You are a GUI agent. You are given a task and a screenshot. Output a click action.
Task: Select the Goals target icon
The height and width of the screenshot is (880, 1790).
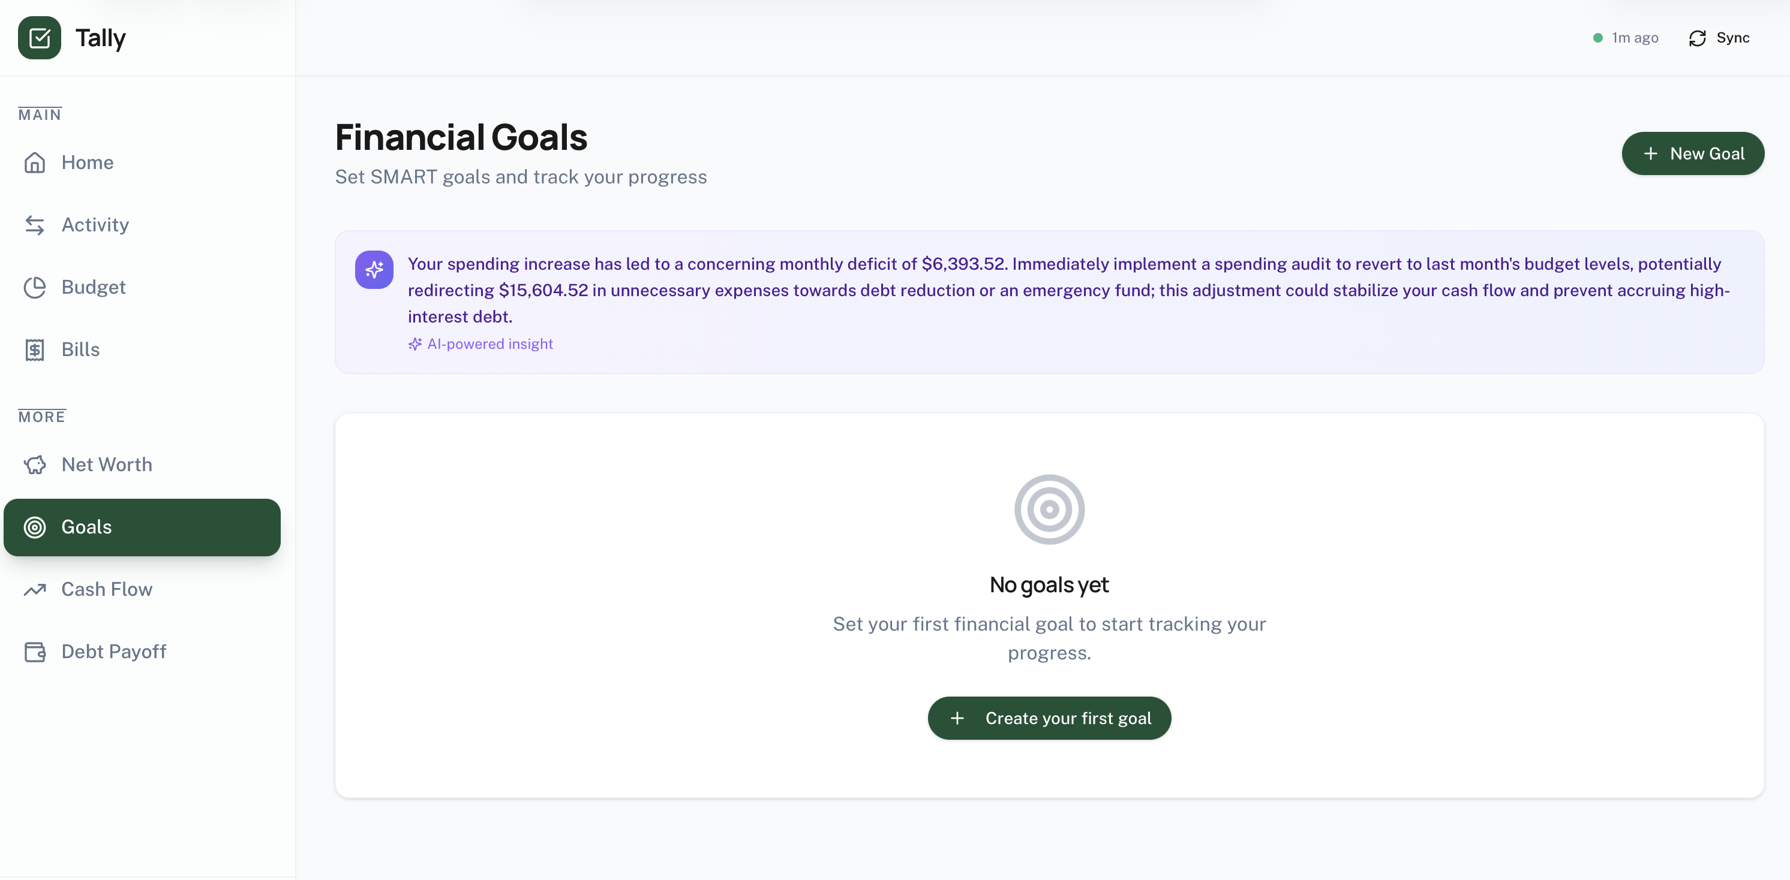[35, 527]
